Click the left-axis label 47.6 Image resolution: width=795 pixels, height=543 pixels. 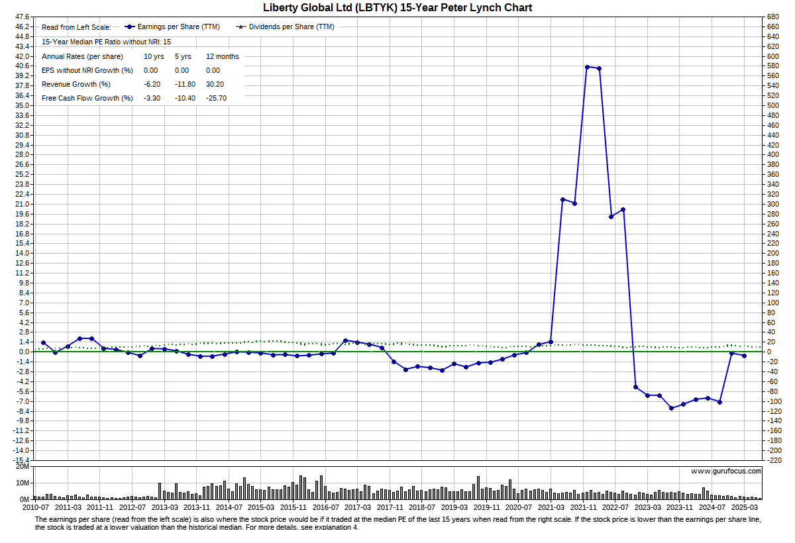tap(21, 17)
